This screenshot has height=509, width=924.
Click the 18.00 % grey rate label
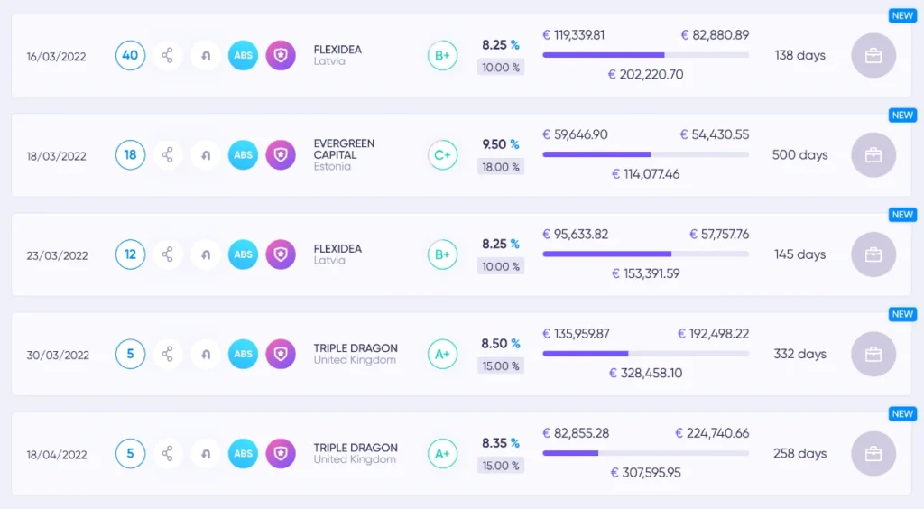click(500, 167)
